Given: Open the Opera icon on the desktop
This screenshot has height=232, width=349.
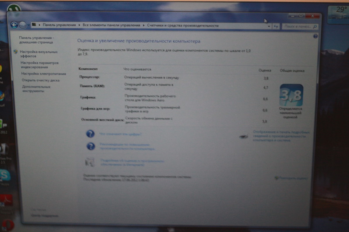Looking at the screenshot, I should (7, 225).
